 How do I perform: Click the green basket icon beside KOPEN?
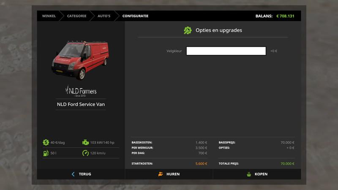coord(248,174)
